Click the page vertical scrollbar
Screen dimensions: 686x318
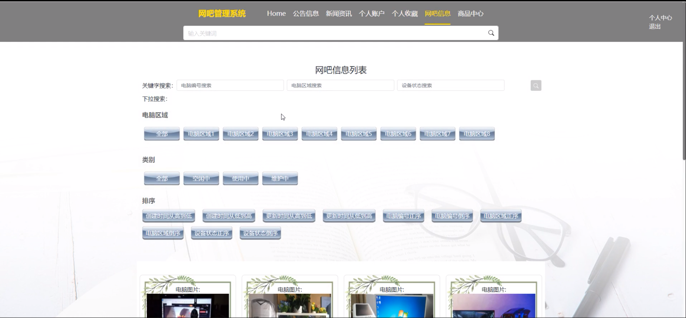(684, 100)
